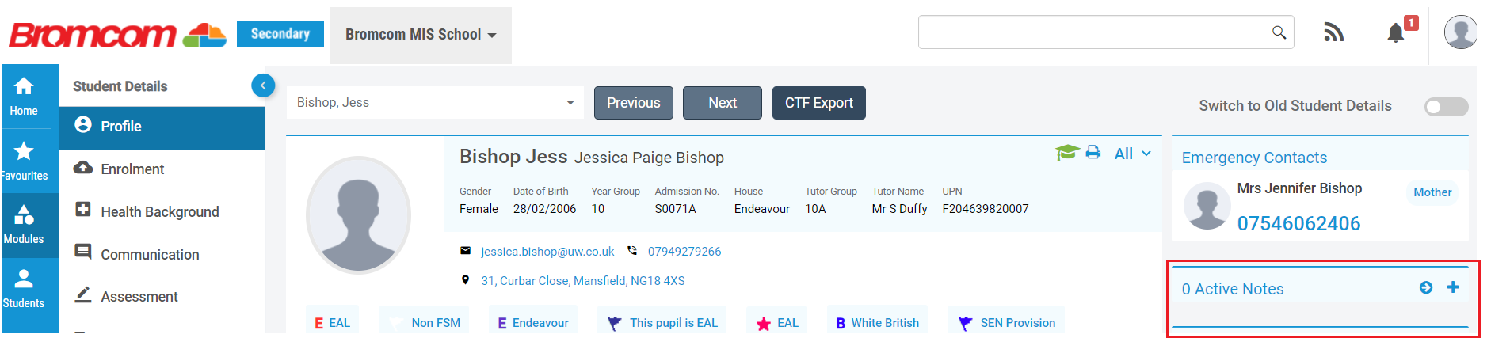Click the graduation cap icon

pyautogui.click(x=1066, y=153)
